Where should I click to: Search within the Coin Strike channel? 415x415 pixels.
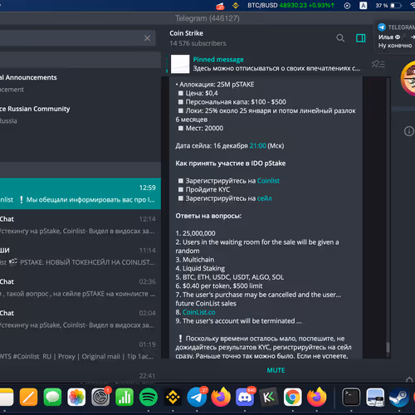tap(340, 38)
